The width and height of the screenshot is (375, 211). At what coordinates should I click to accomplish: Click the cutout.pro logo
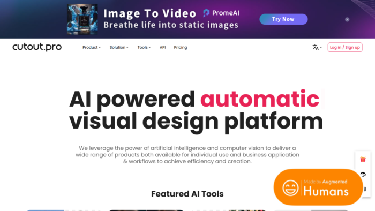click(x=37, y=47)
